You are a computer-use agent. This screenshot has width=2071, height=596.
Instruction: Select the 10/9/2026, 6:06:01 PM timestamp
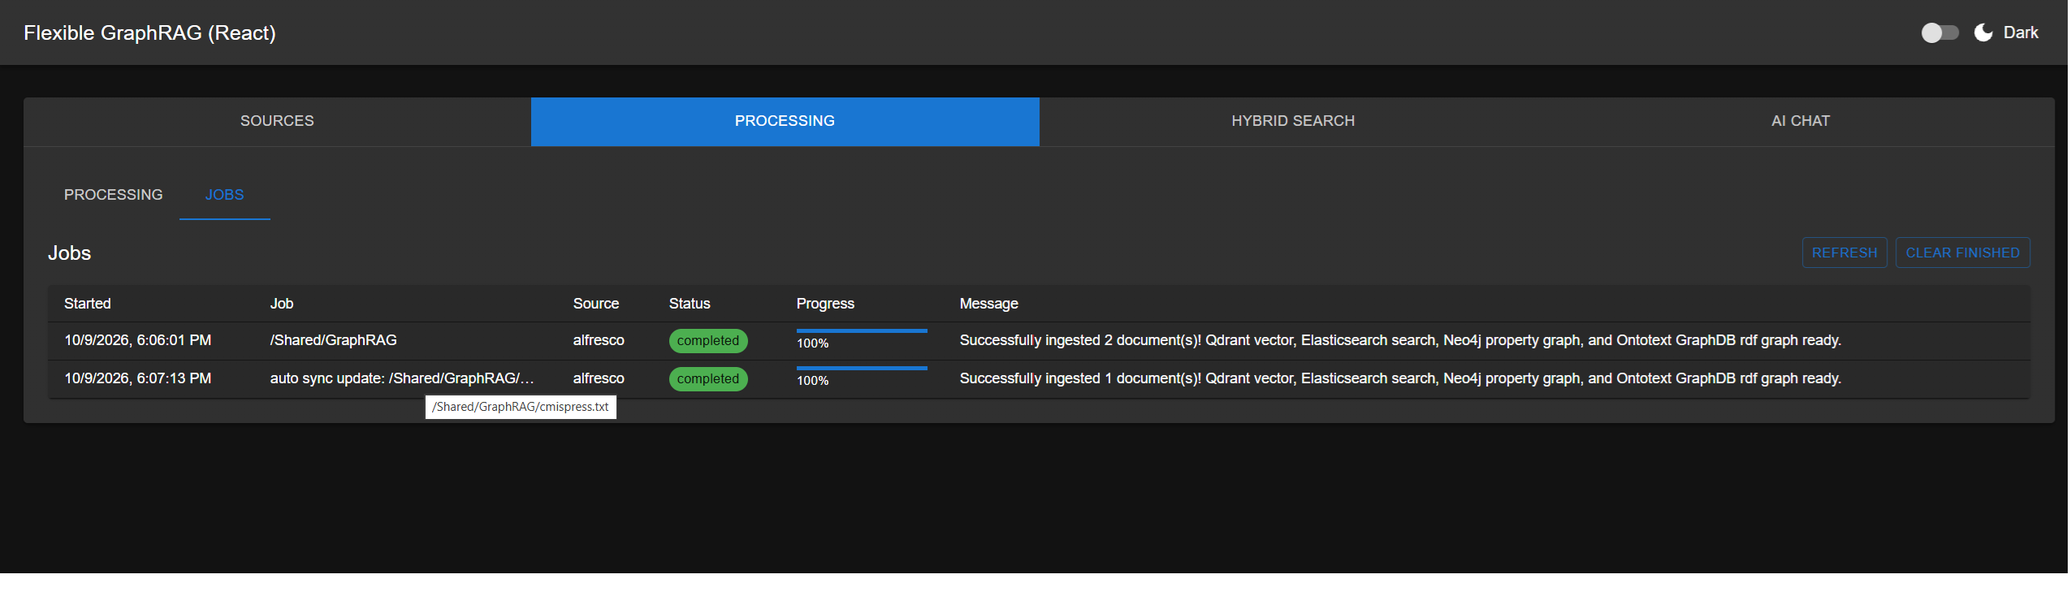click(x=138, y=340)
